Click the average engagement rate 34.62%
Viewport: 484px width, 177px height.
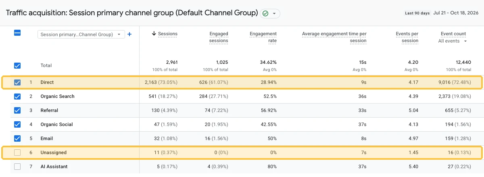click(x=268, y=62)
